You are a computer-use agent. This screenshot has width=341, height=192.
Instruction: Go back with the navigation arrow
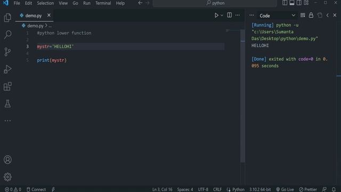(140, 3)
